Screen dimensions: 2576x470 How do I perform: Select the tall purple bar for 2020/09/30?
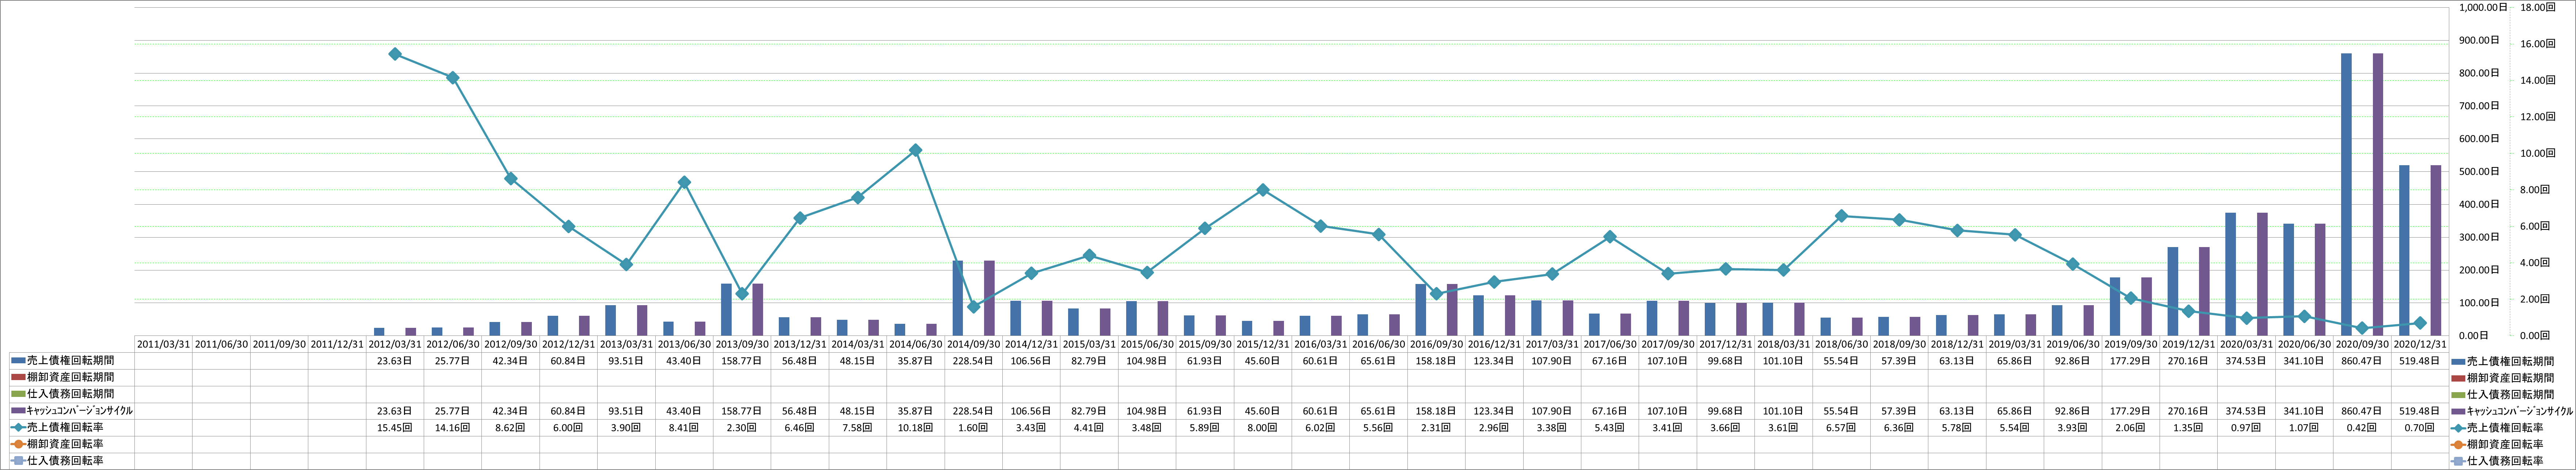click(x=2378, y=194)
